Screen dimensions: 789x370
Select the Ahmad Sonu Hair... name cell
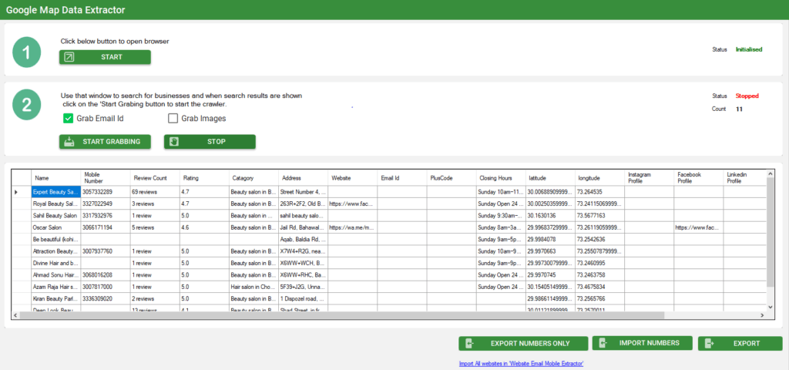click(56, 275)
